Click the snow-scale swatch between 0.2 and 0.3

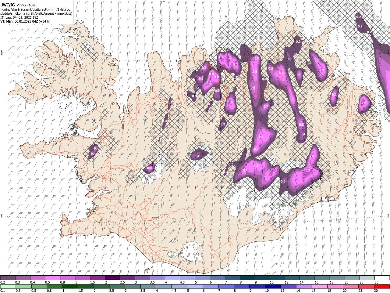pos(8,278)
